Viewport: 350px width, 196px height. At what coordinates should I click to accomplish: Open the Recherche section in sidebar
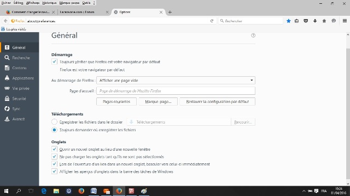point(20,58)
